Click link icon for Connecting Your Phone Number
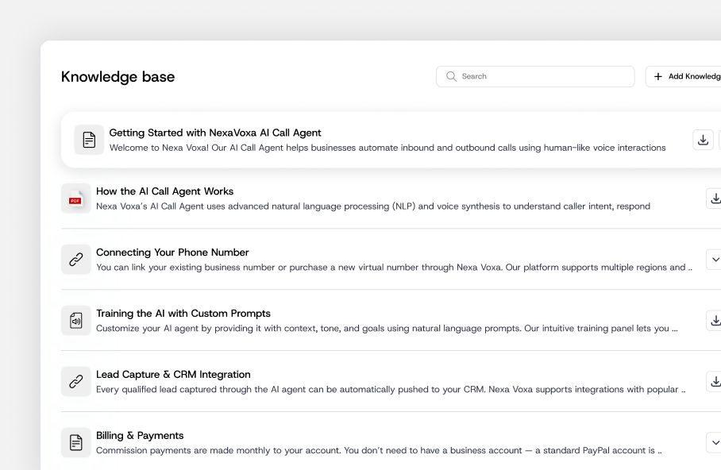This screenshot has height=470, width=721. click(76, 260)
